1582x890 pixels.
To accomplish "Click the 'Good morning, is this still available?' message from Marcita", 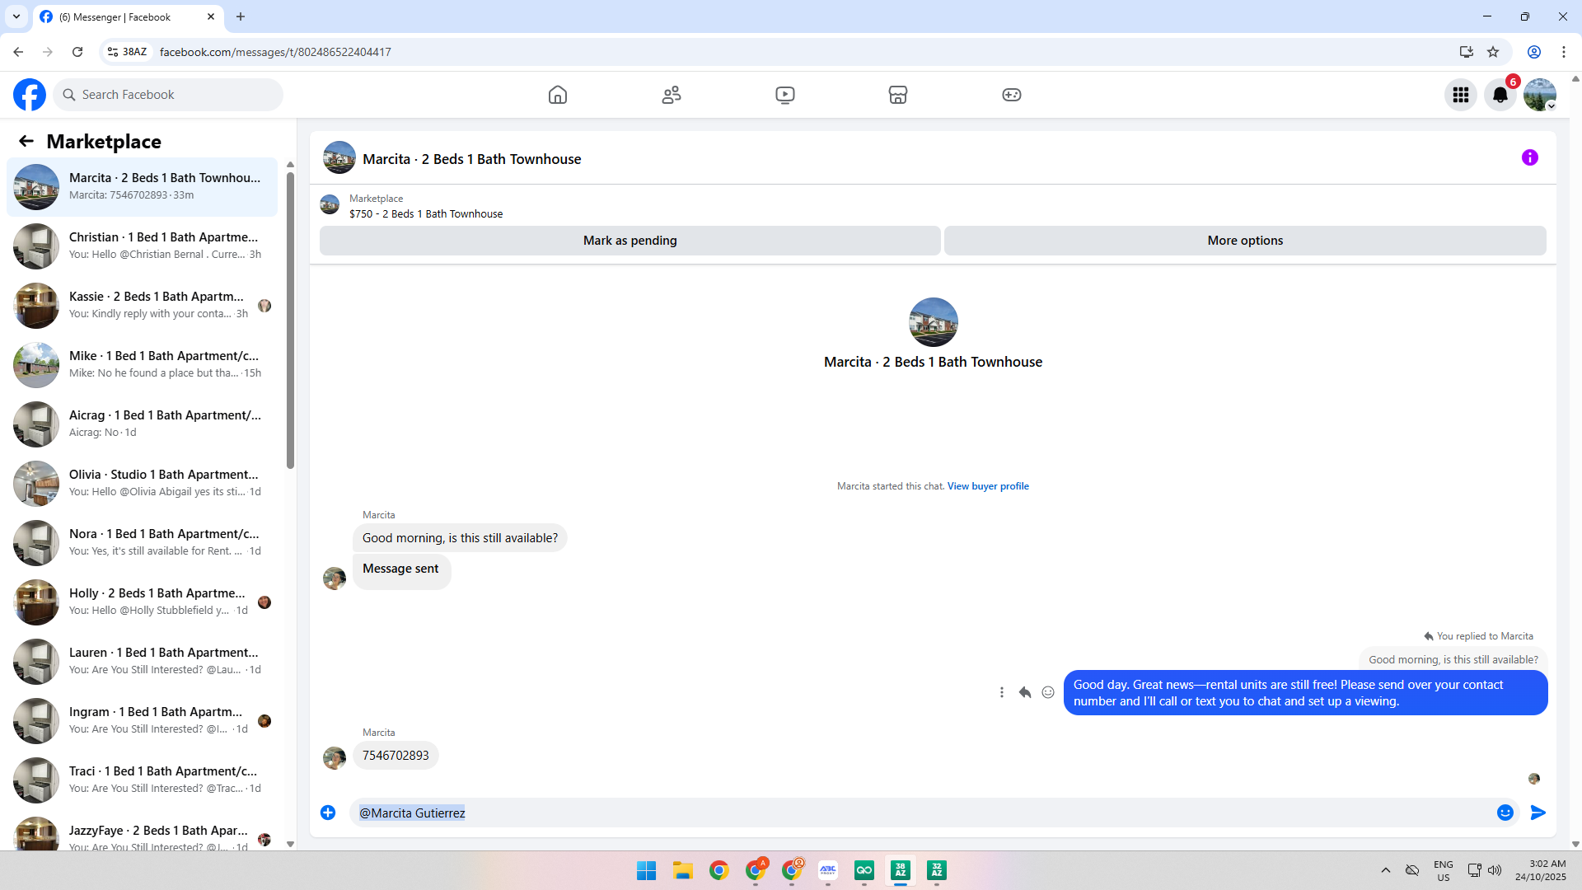I will (x=460, y=538).
